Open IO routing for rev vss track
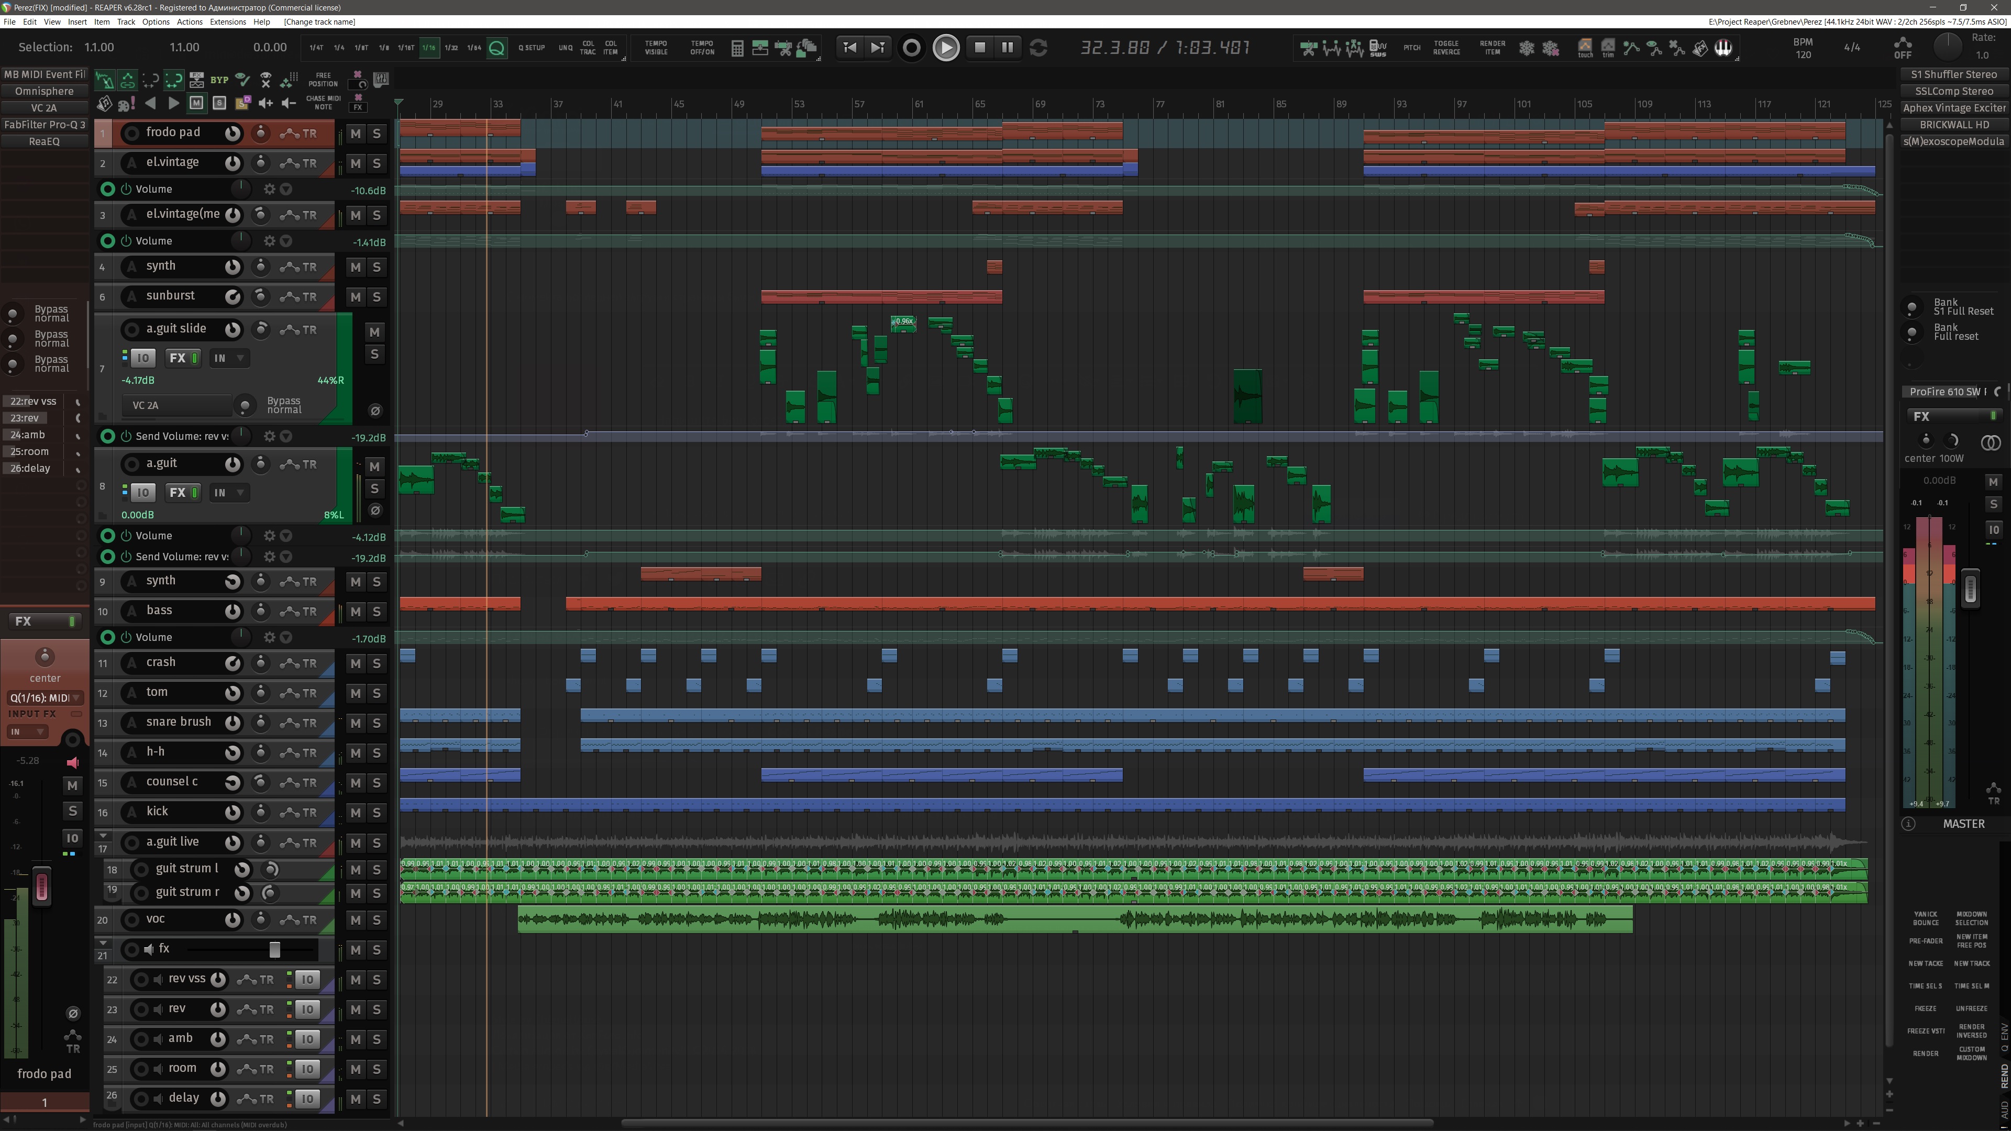 point(307,980)
